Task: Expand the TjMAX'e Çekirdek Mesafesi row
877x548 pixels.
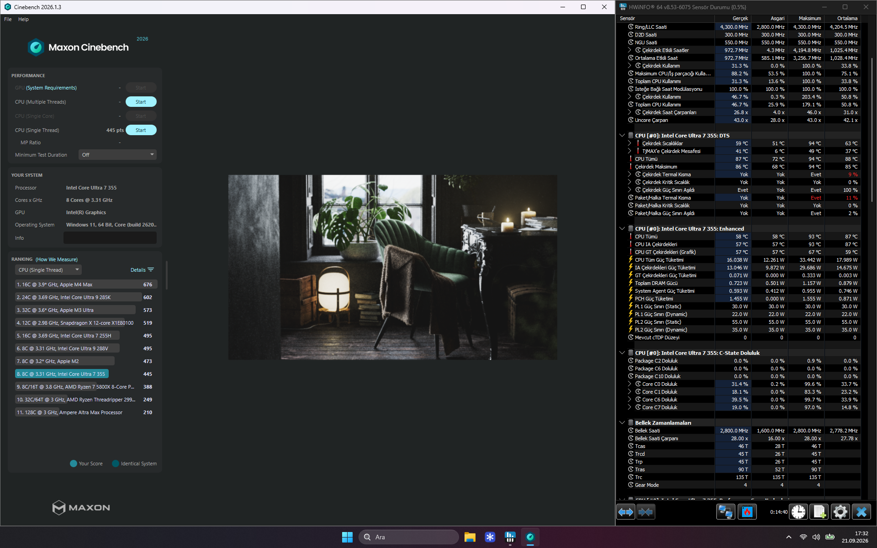Action: coord(629,151)
